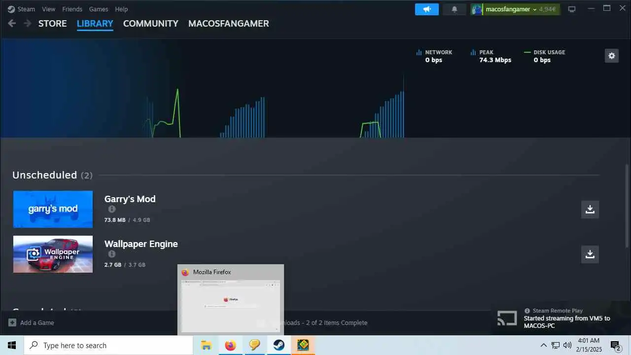Start the Garry's Mod download
The height and width of the screenshot is (355, 631).
click(590, 210)
